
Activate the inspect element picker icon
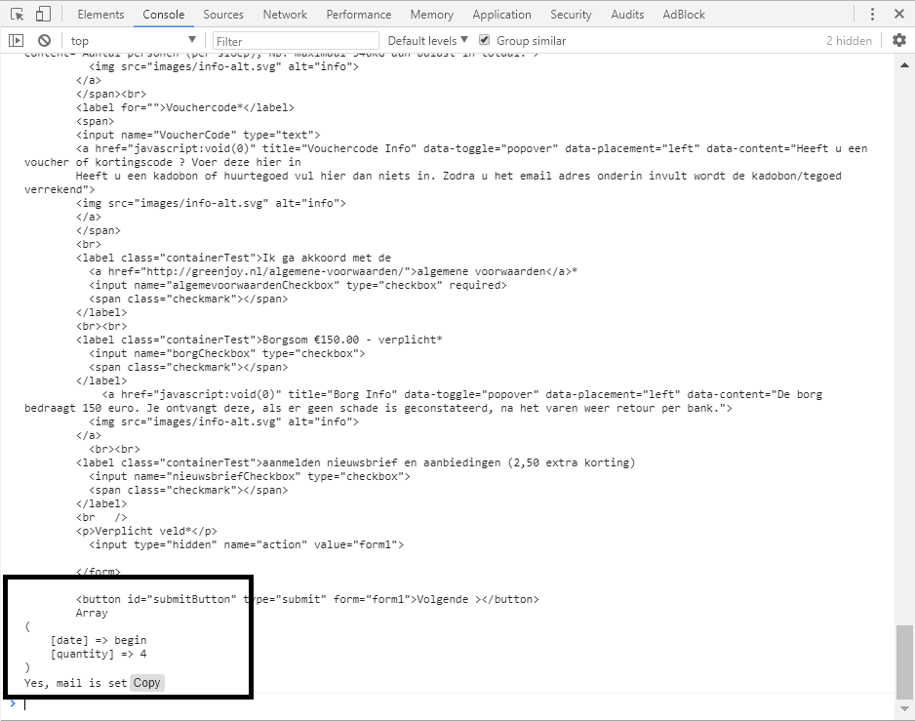tap(17, 14)
